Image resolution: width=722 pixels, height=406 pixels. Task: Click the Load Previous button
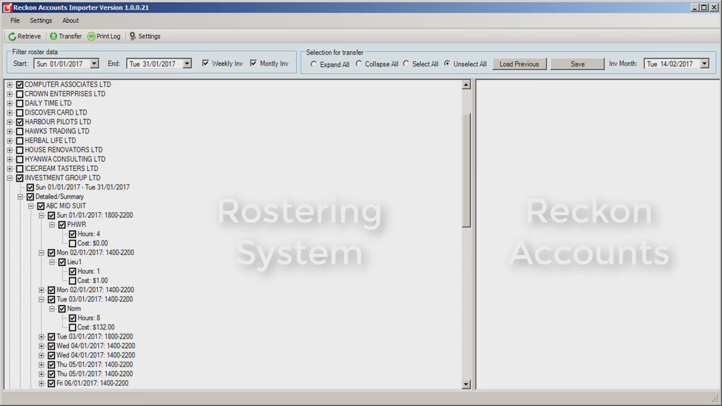tap(519, 64)
